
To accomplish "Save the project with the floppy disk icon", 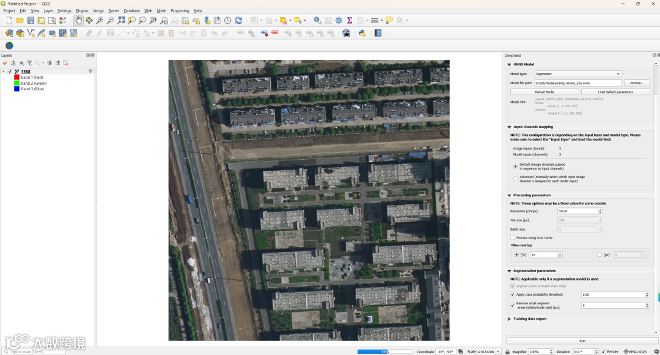I will tap(31, 20).
